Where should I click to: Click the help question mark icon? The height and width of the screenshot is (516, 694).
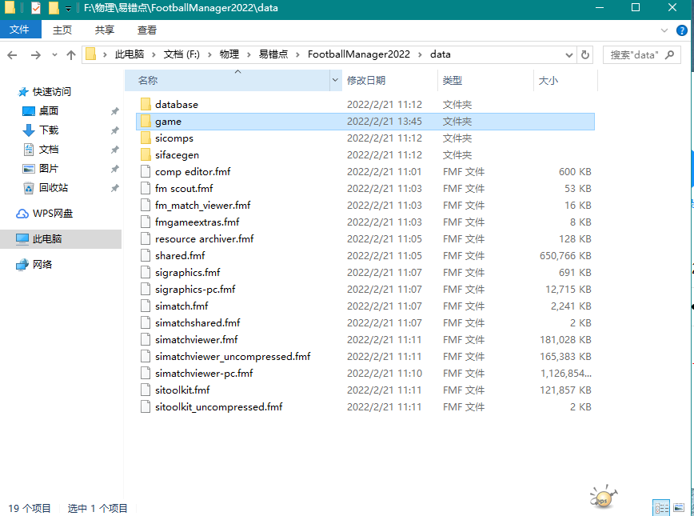click(x=682, y=30)
